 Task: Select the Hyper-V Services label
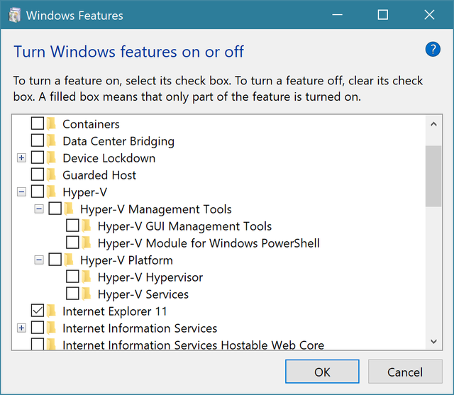[x=143, y=294]
